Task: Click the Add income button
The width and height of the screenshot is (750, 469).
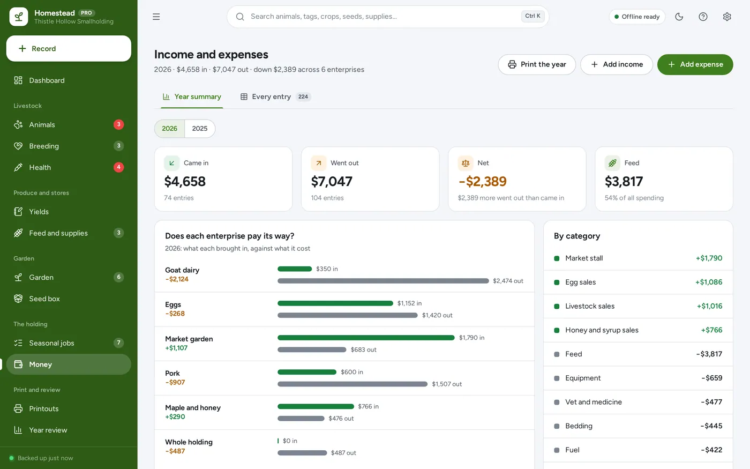Action: (617, 65)
